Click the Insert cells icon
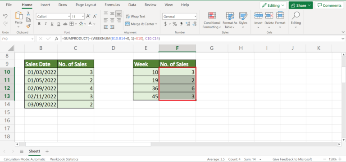 pos(258,15)
